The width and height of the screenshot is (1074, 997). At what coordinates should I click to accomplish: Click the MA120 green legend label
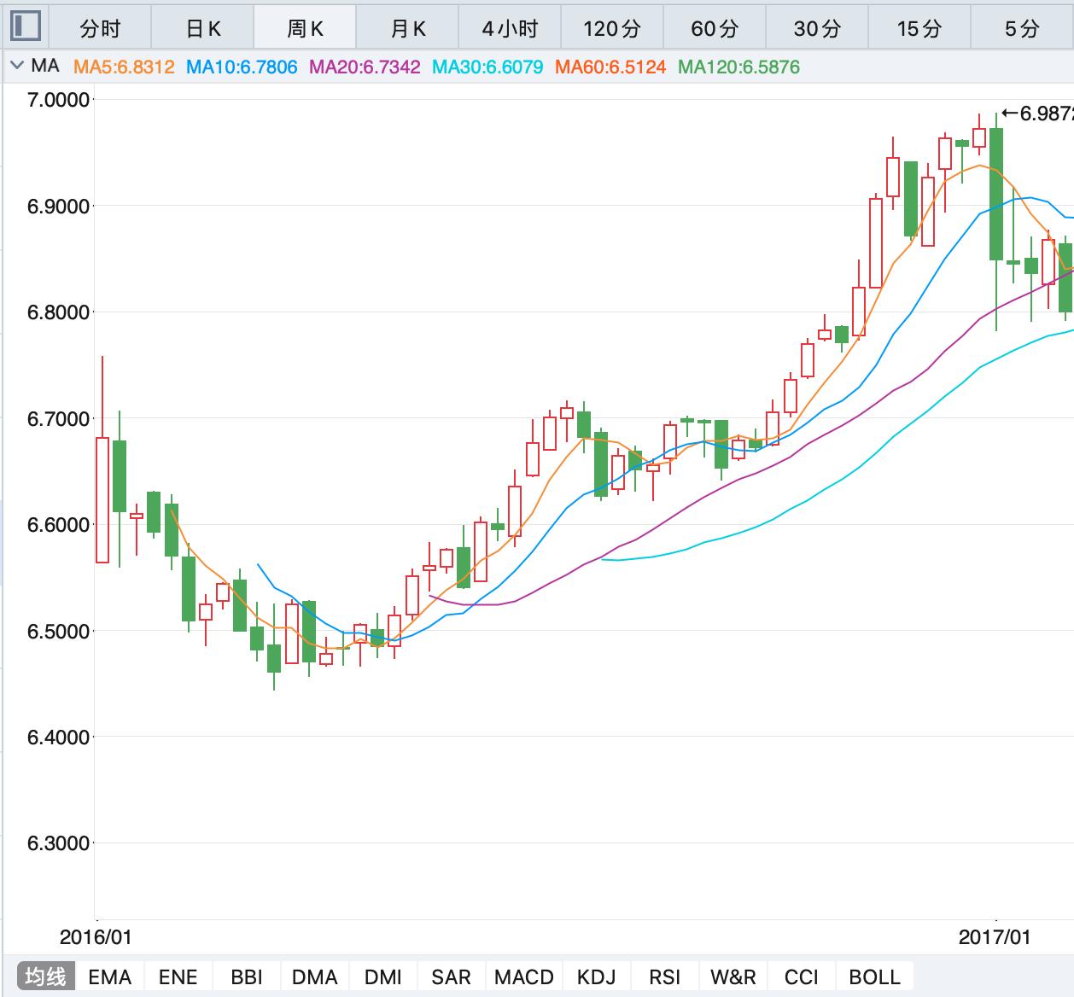(738, 67)
